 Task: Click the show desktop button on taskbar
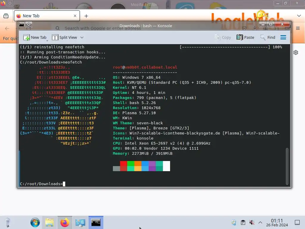(x=297, y=222)
